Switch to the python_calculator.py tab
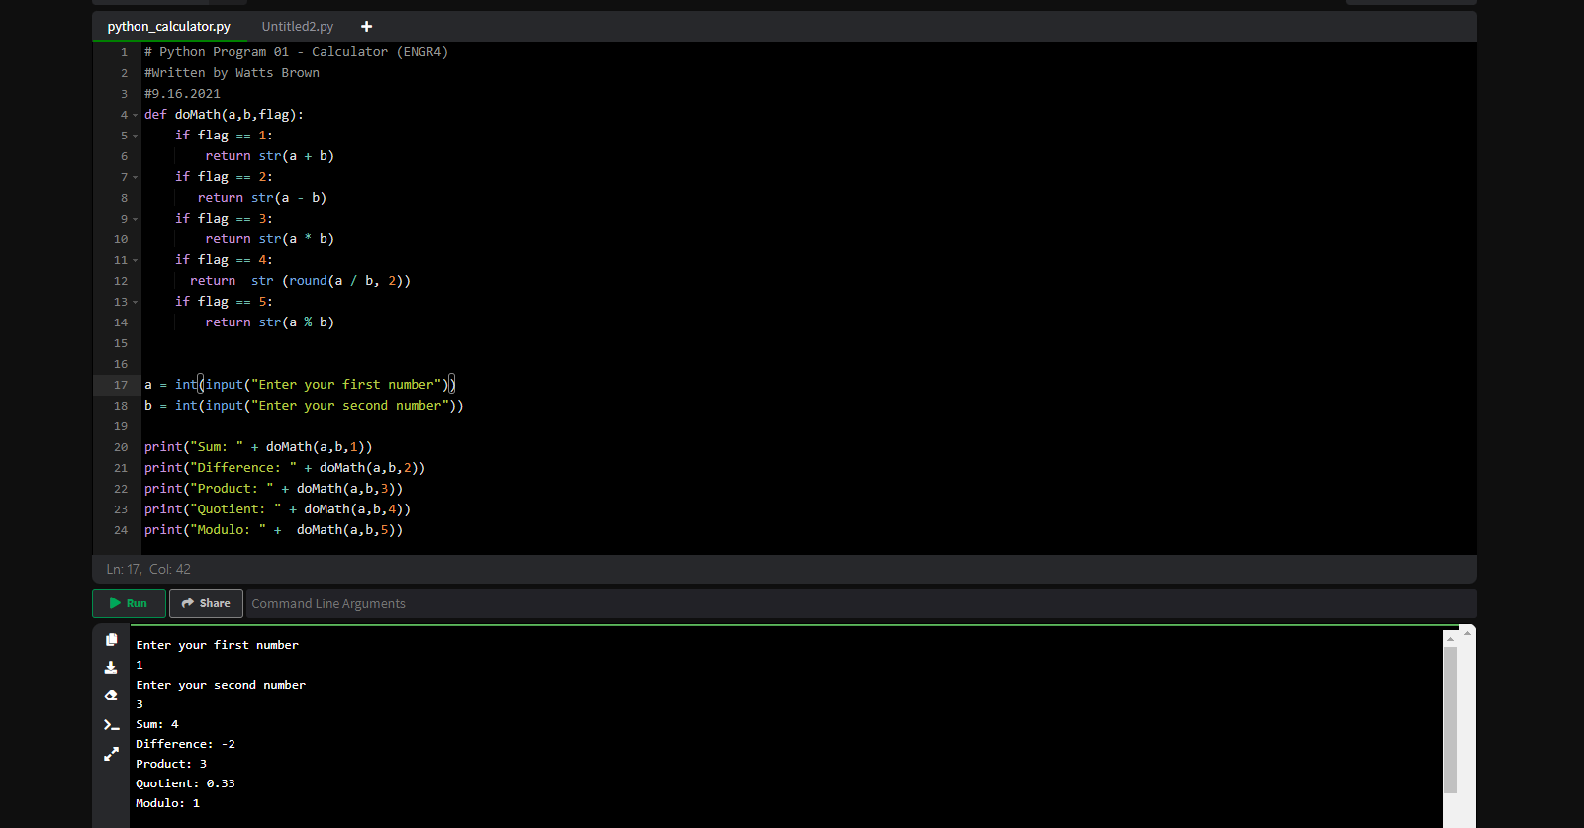 click(x=169, y=27)
